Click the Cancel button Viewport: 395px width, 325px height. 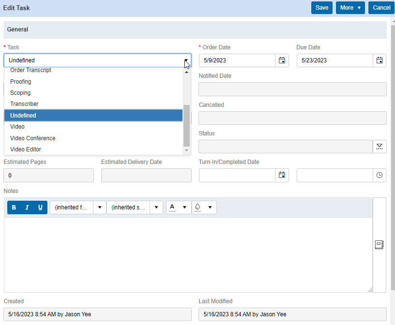point(381,8)
